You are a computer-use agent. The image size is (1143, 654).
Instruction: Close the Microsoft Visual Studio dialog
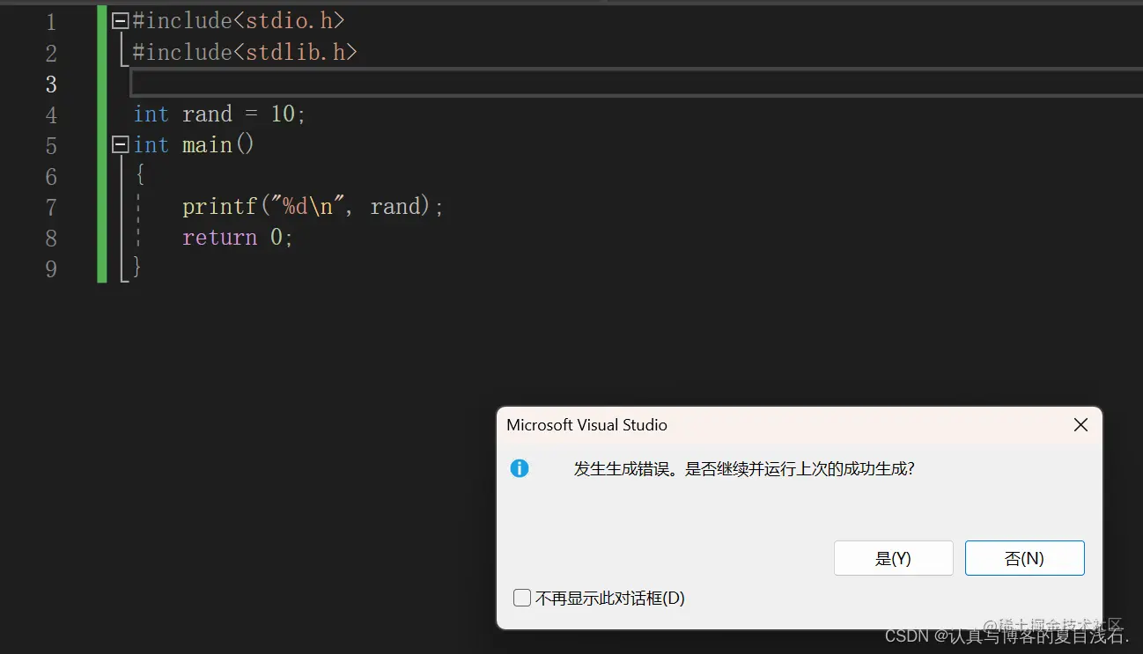tap(1080, 425)
